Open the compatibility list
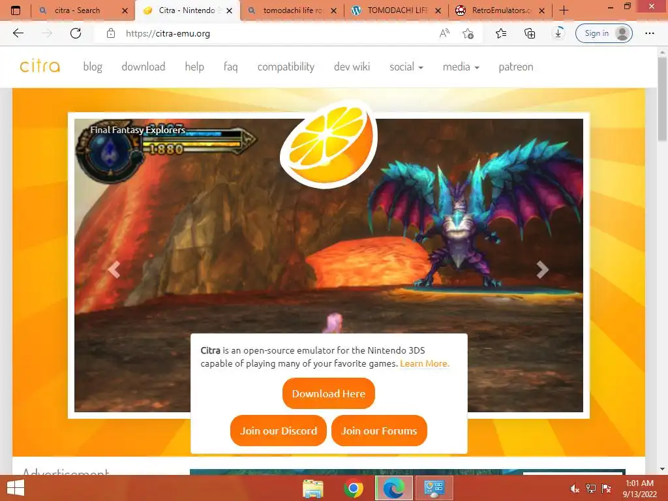This screenshot has height=501, width=668. tap(286, 67)
